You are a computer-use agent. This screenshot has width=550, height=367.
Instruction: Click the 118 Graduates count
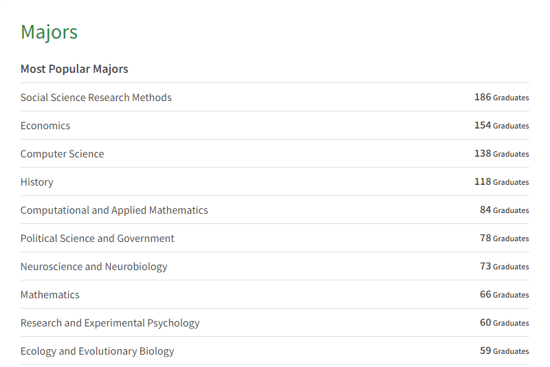501,182
